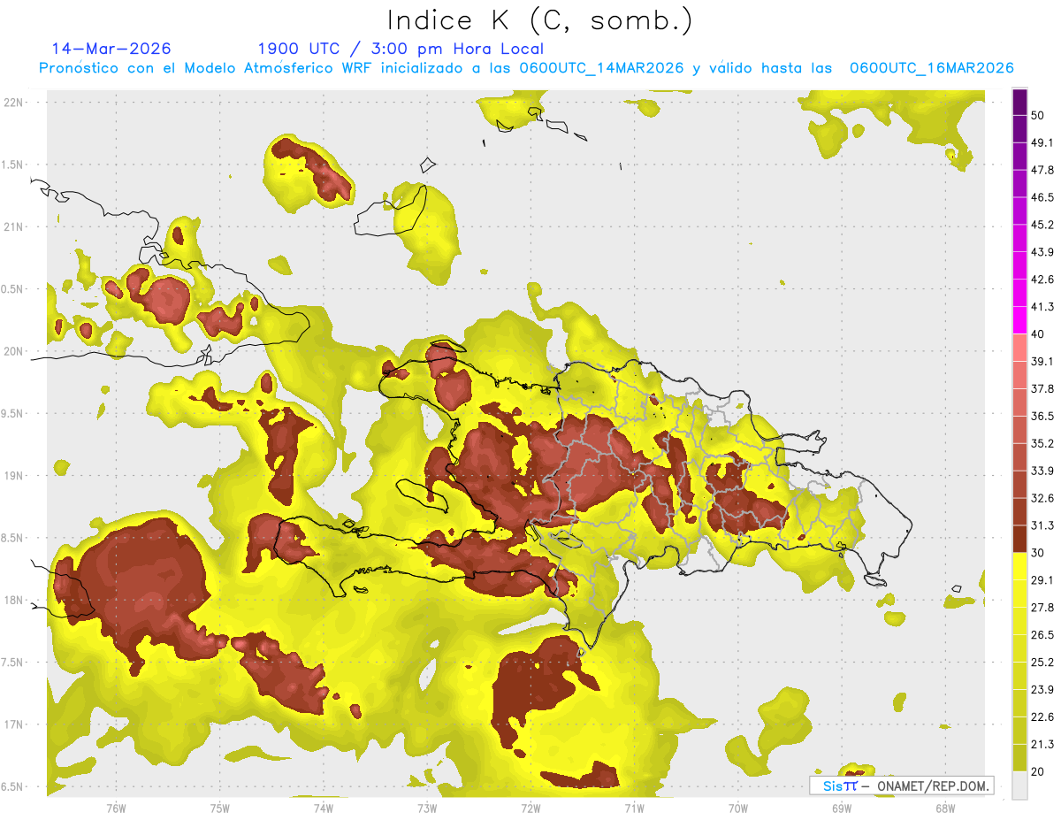Viewport: 1061px width, 820px height.
Task: Click the legend value "25.2"
Action: [x=1042, y=662]
